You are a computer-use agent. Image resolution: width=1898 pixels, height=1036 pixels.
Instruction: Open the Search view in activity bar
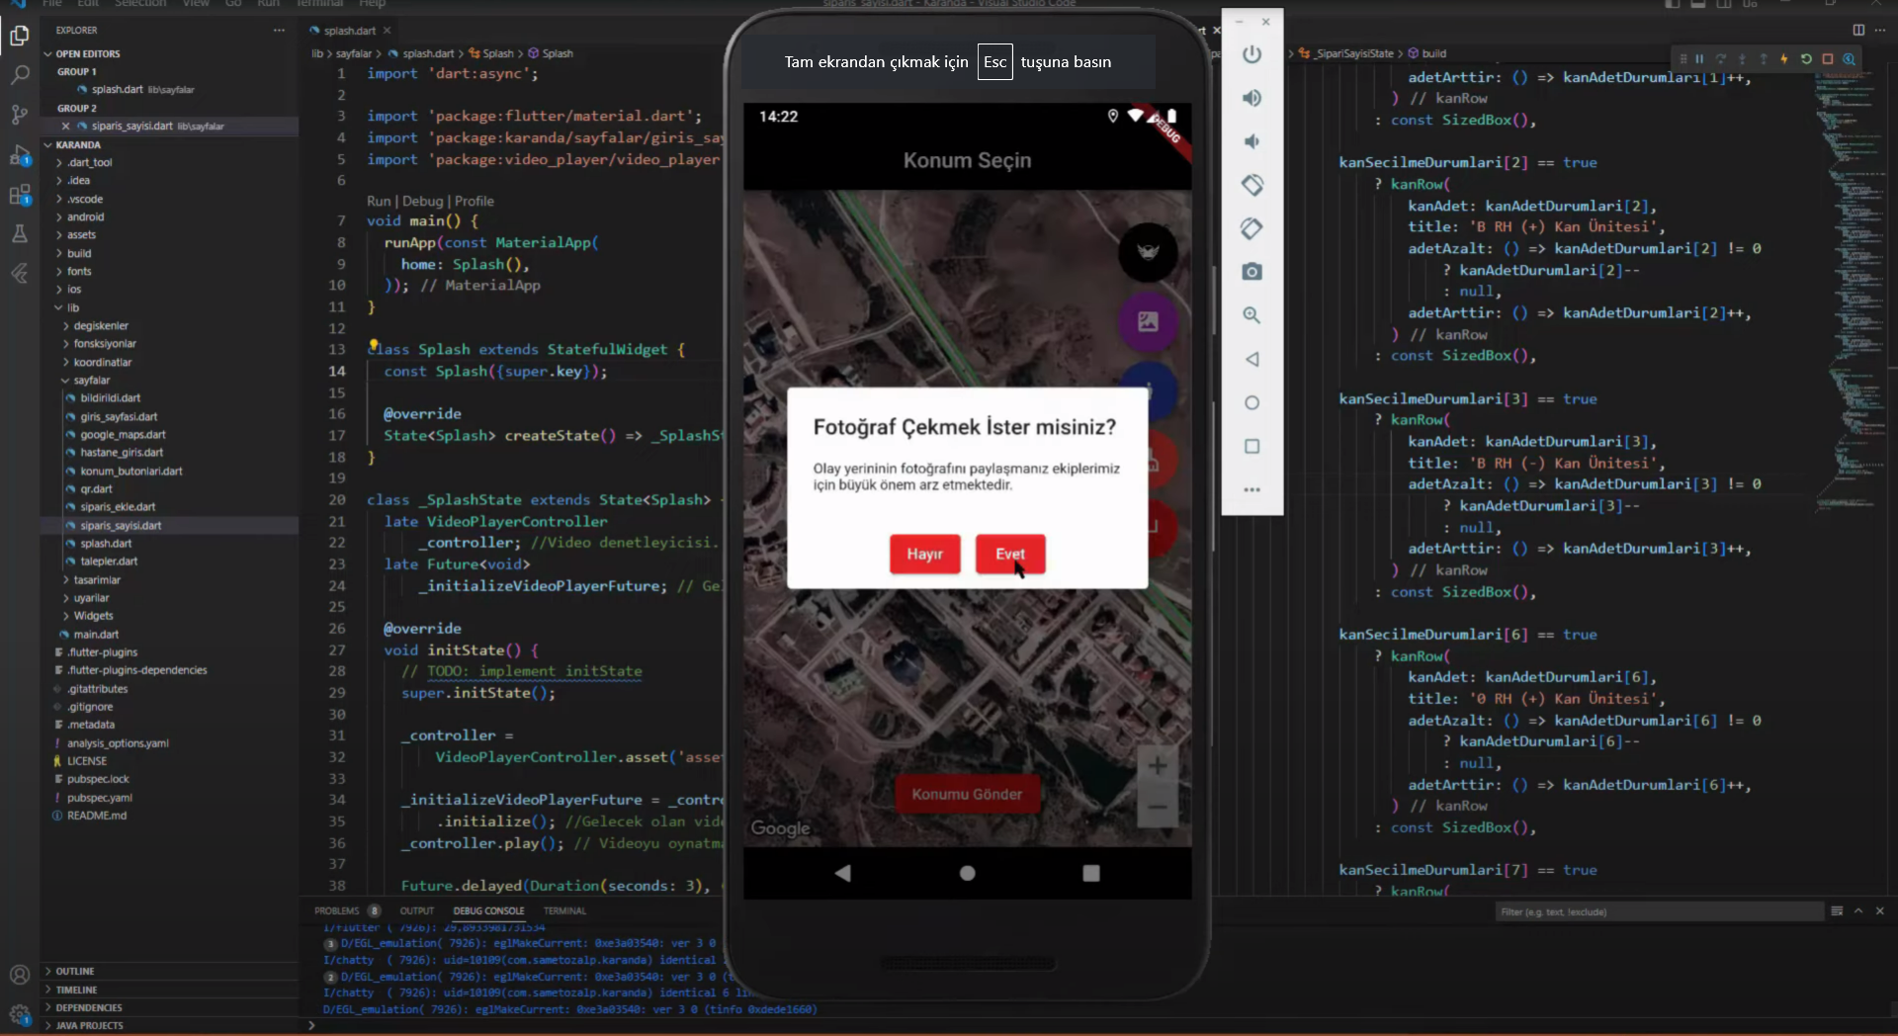point(20,75)
